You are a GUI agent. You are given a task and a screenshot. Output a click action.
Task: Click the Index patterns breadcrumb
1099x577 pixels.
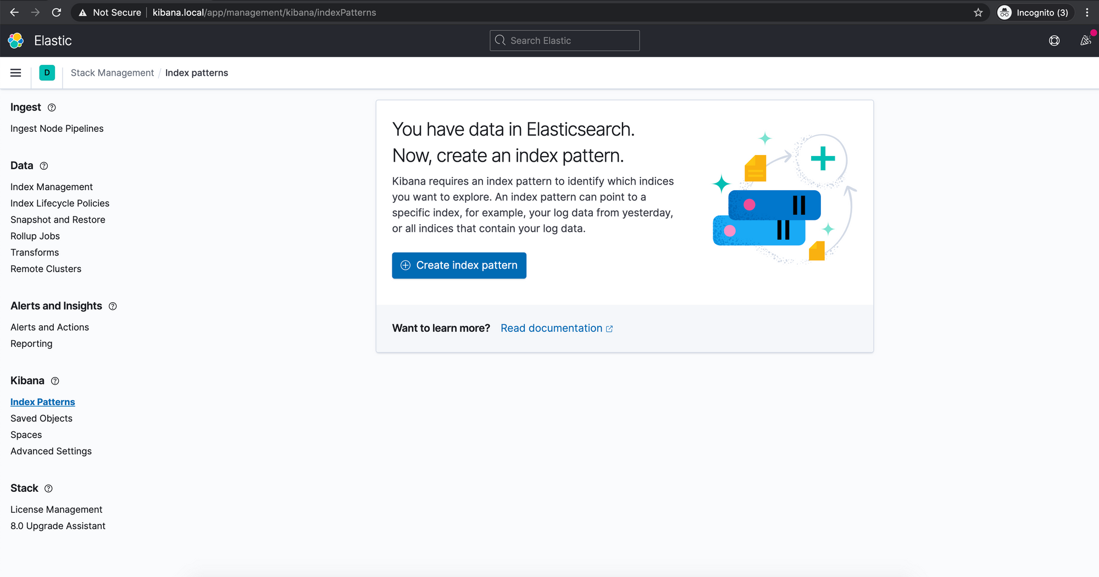197,73
